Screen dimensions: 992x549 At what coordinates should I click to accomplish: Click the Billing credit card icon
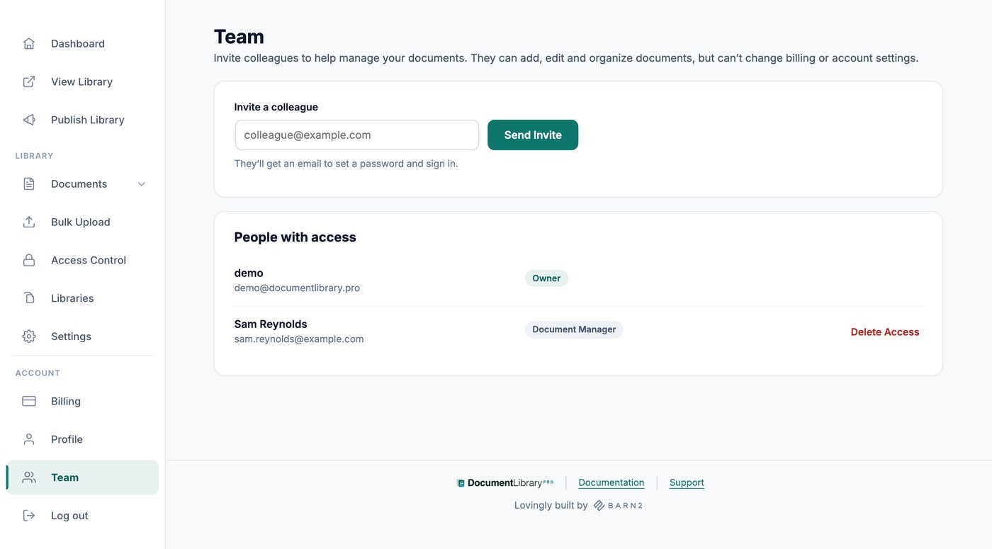click(29, 402)
